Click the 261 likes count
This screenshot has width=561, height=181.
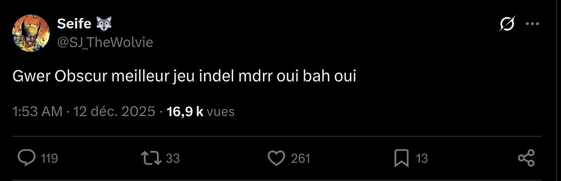pos(301,158)
